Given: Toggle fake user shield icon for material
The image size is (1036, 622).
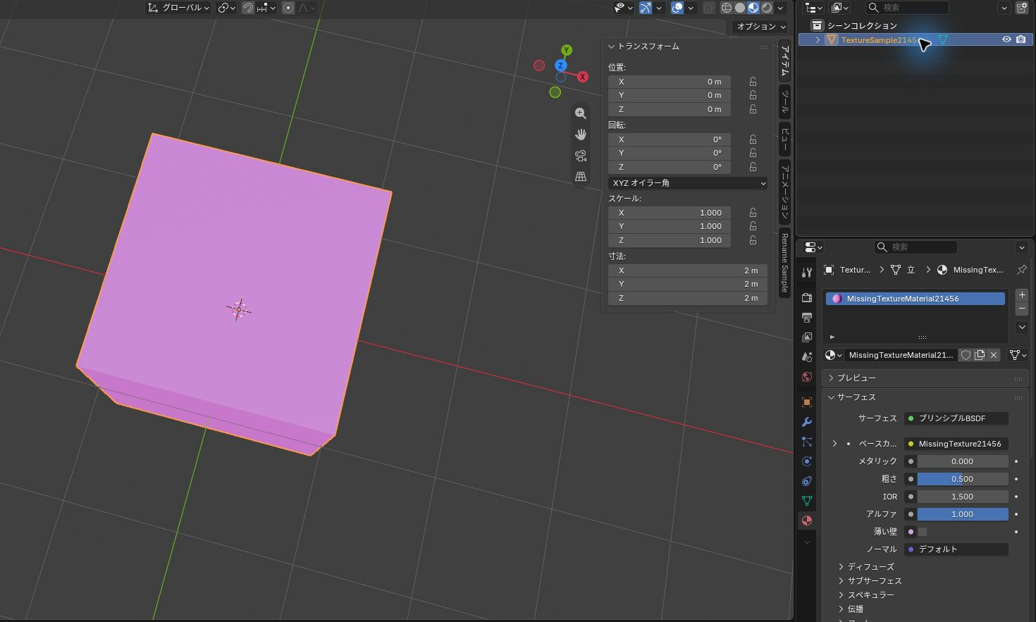Looking at the screenshot, I should [x=966, y=355].
